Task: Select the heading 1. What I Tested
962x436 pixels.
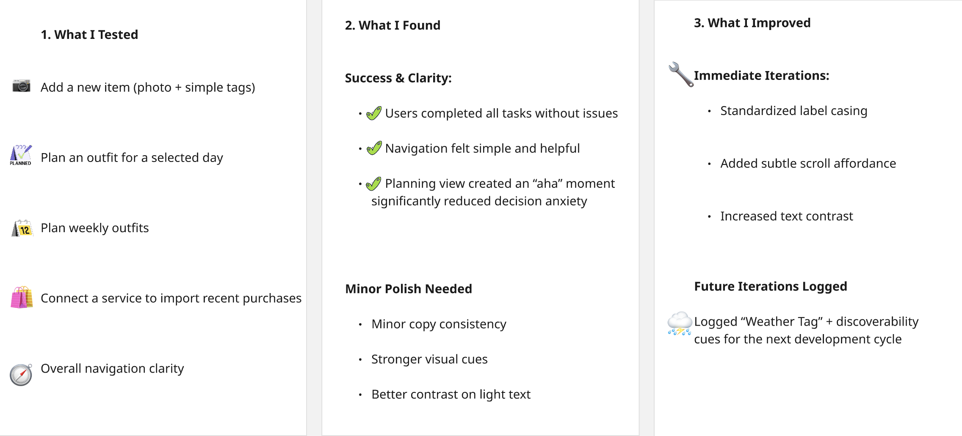Action: [89, 35]
